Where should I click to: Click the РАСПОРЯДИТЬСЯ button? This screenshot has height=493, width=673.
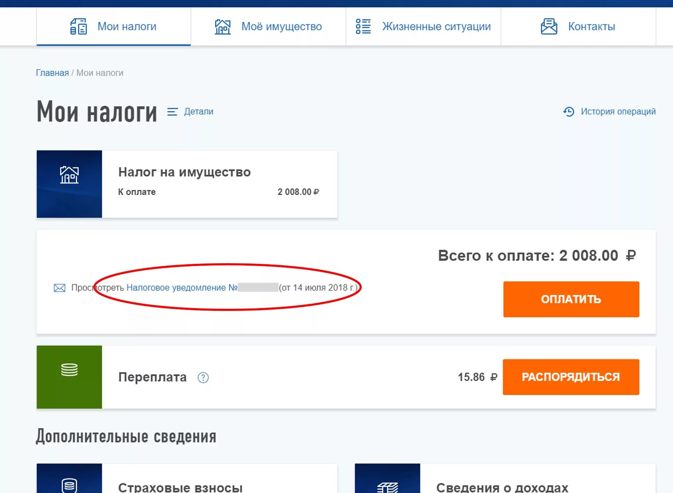571,377
